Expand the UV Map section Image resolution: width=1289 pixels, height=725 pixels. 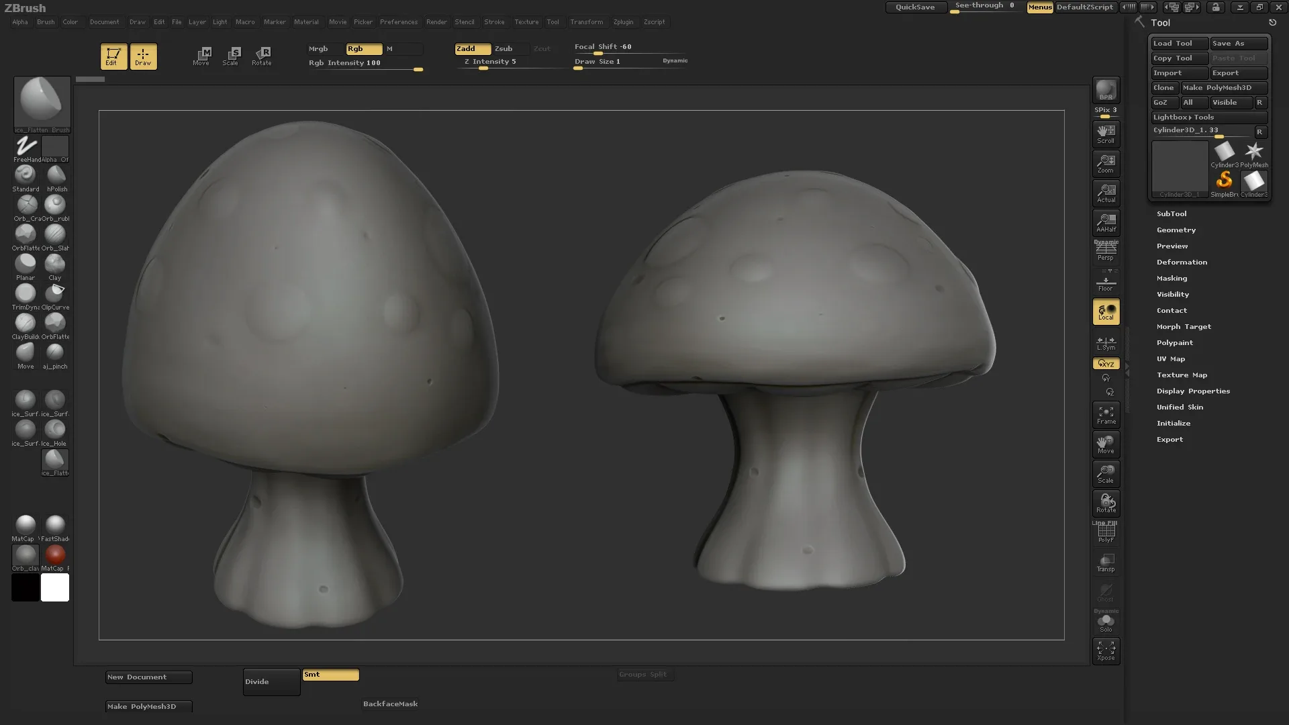coord(1170,358)
